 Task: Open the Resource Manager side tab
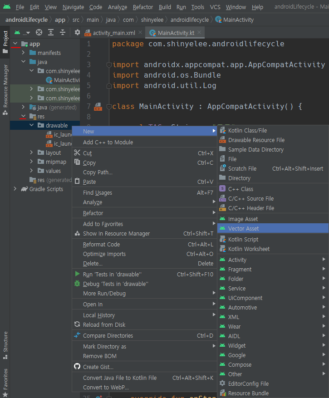click(5, 89)
